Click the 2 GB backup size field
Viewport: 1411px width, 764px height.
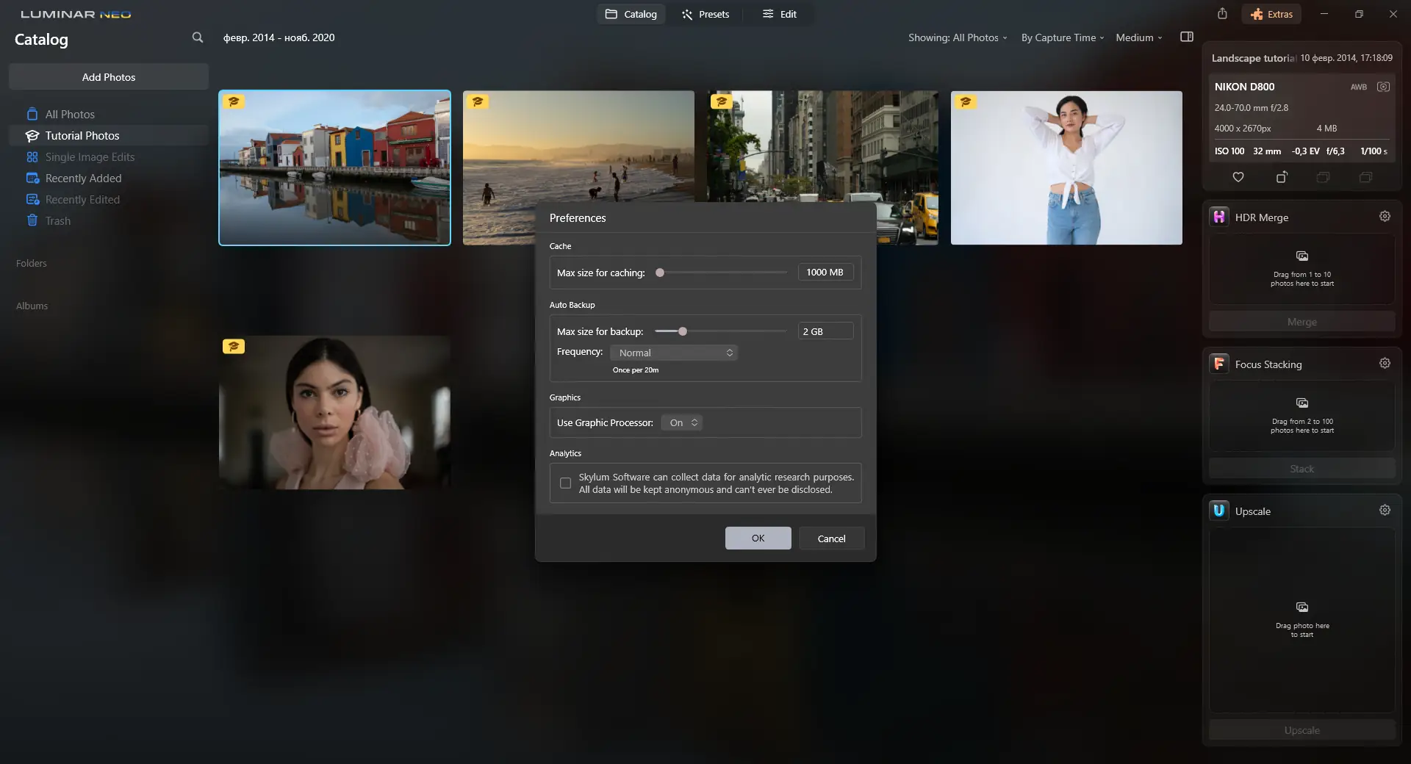pos(825,331)
